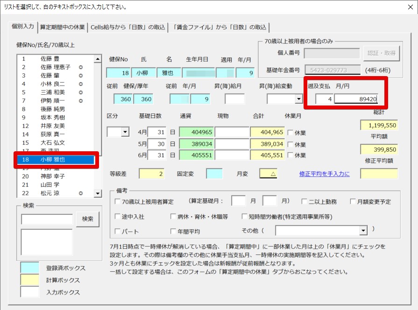Select 佐藤 豊 in employee list
This screenshot has width=418, height=310.
point(55,59)
